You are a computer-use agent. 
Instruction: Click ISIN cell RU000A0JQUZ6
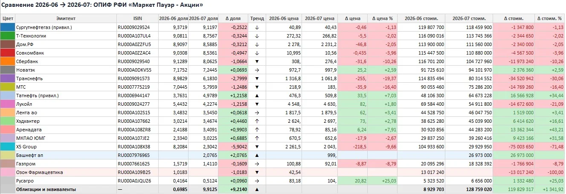pos(137,180)
